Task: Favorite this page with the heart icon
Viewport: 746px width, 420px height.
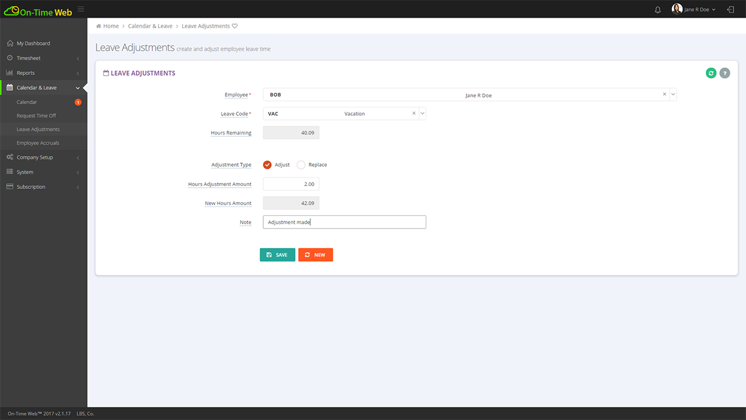Action: pyautogui.click(x=234, y=26)
